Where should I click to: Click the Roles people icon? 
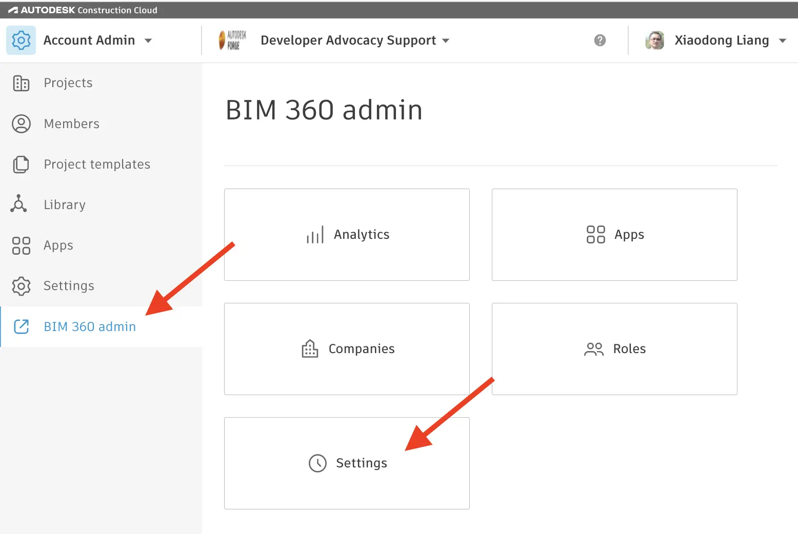coord(594,349)
